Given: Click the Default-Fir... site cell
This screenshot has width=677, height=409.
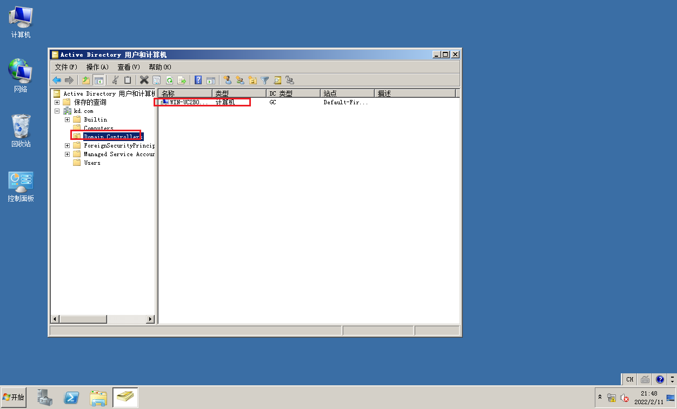Looking at the screenshot, I should tap(346, 102).
